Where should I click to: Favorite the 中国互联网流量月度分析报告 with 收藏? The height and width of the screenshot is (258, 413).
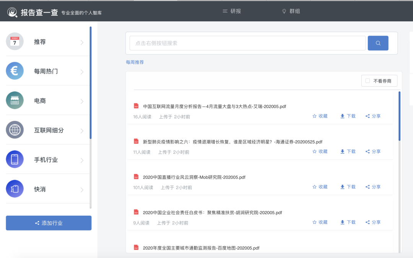point(320,116)
